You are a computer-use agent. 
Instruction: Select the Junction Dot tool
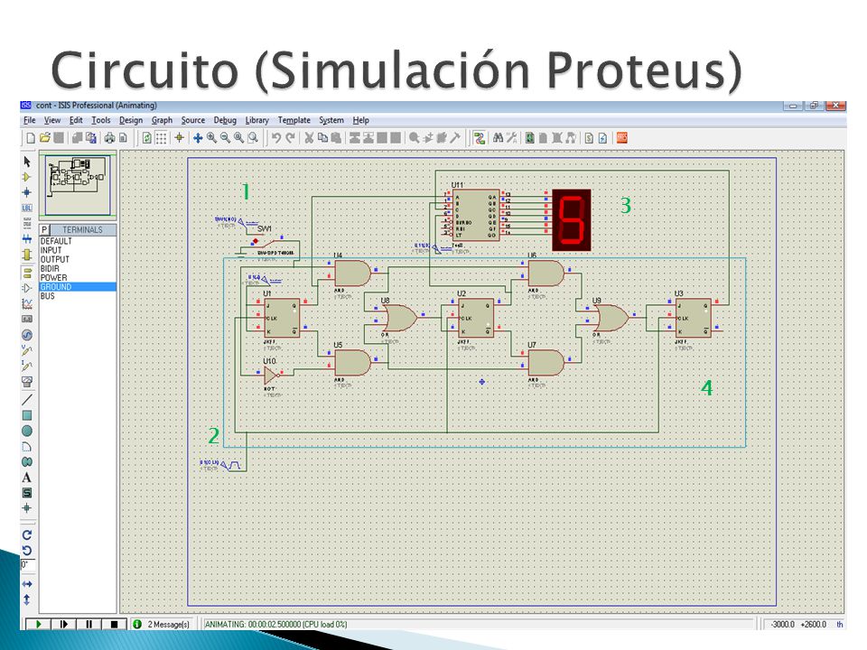[27, 192]
